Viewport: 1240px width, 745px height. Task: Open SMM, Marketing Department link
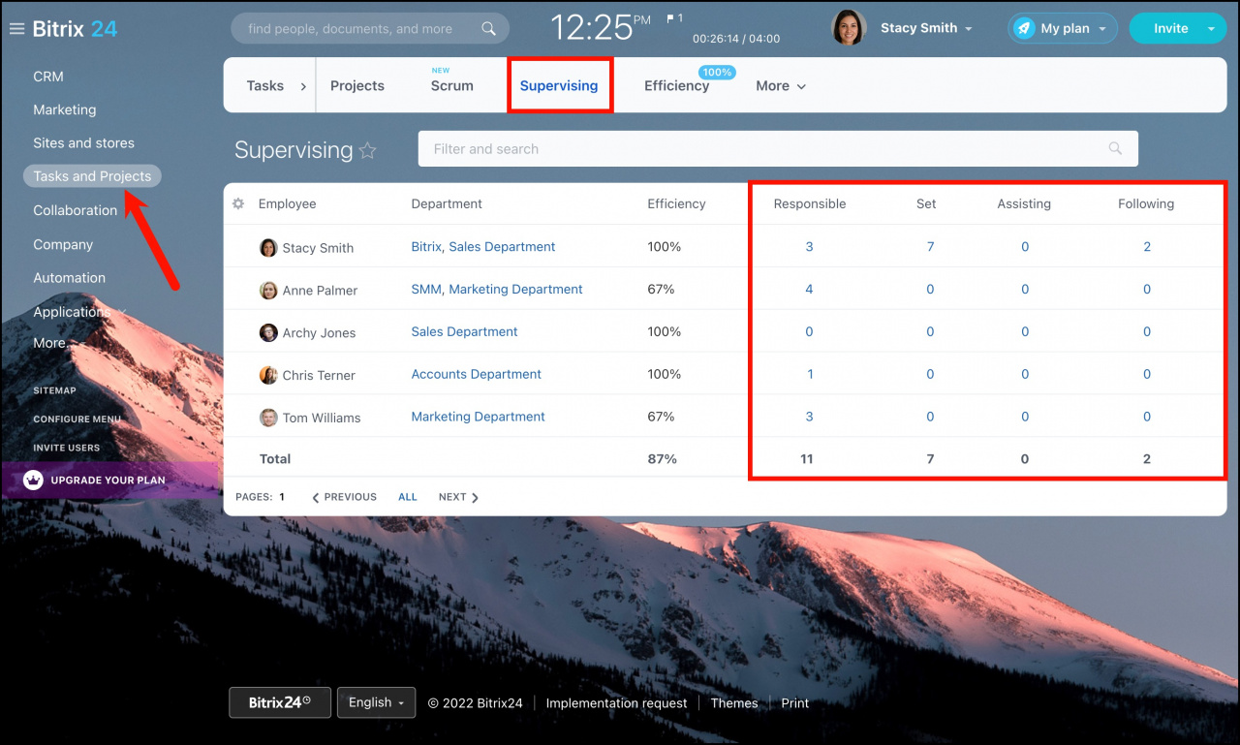[497, 290]
